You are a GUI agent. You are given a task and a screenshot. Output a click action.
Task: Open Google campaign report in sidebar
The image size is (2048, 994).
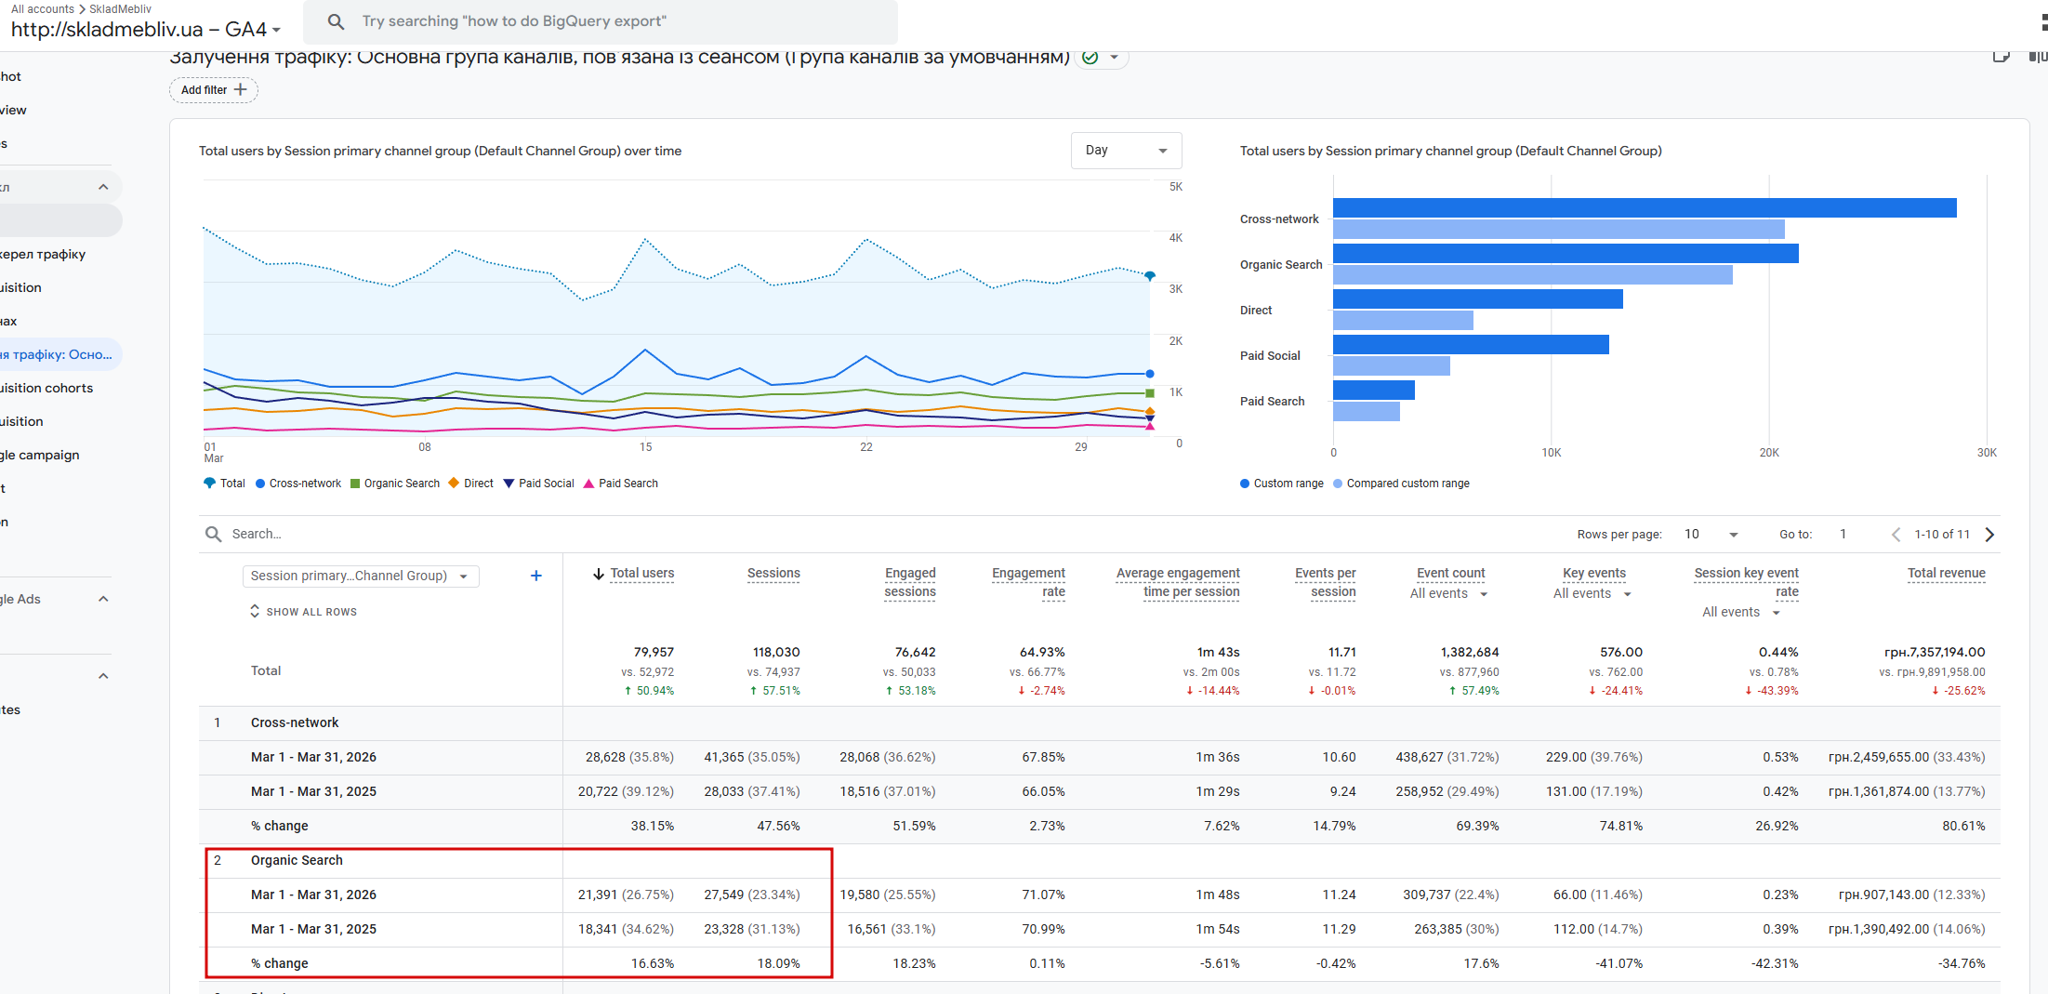tap(41, 455)
